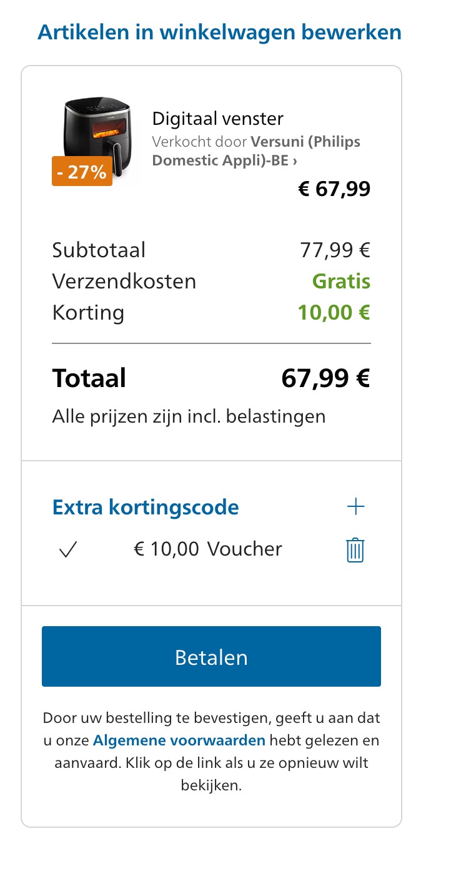
Task: Click the -27% discount badge
Action: pyautogui.click(x=82, y=172)
